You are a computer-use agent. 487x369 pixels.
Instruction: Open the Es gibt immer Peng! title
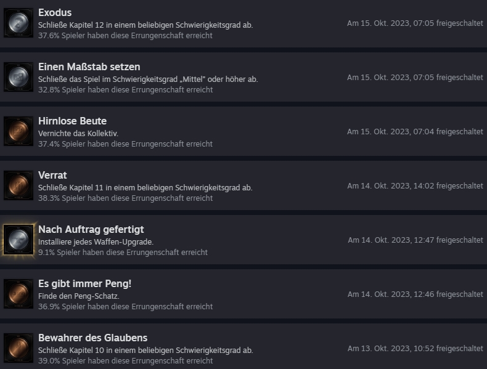pos(85,283)
